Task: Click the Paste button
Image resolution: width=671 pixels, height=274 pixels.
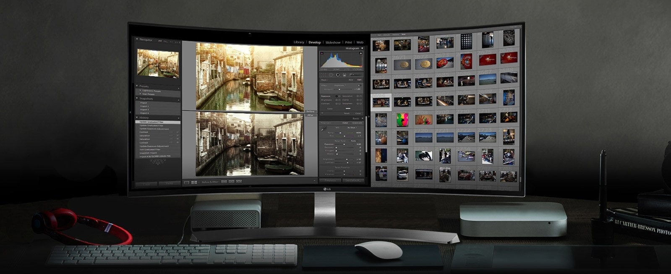Action: click(170, 184)
